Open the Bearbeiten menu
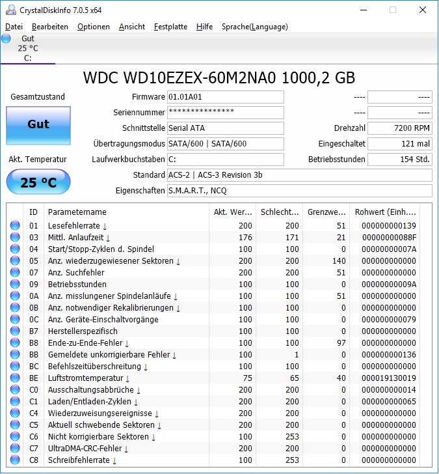This screenshot has height=474, width=439. tap(50, 27)
